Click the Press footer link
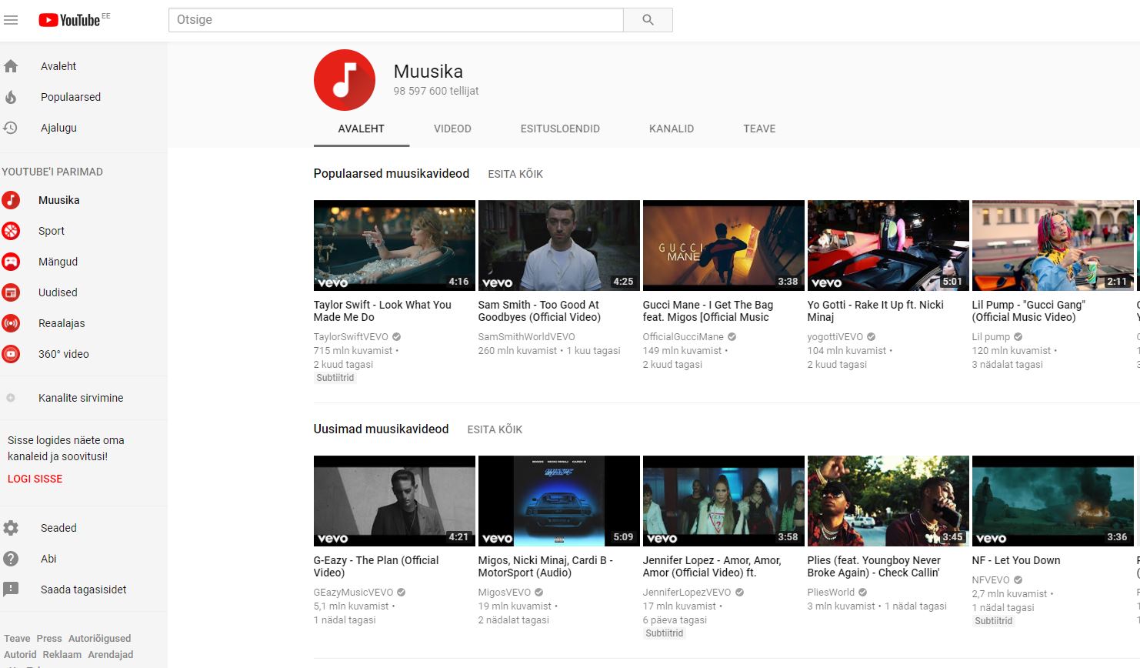The image size is (1140, 668). pyautogui.click(x=49, y=639)
